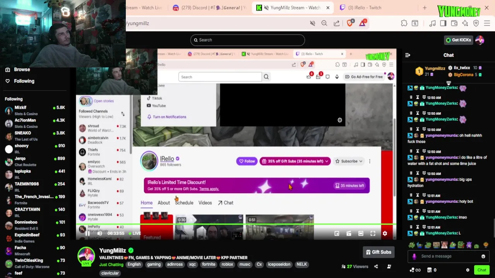
Task: Open Brave Rewards triangle icon
Action: coord(362,23)
